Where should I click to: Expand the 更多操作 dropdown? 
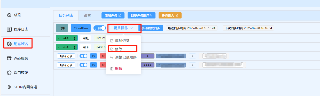(x=123, y=28)
